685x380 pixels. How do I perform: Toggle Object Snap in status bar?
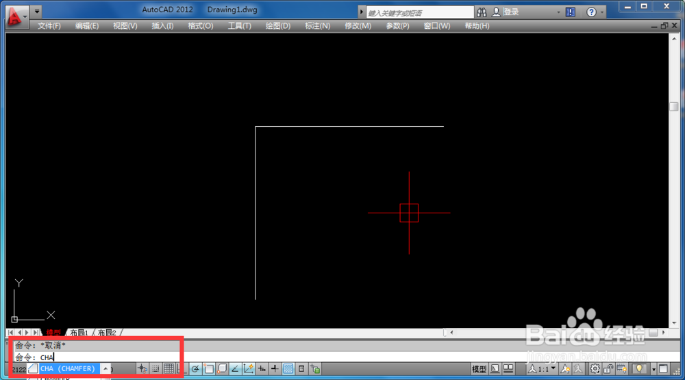tap(209, 369)
